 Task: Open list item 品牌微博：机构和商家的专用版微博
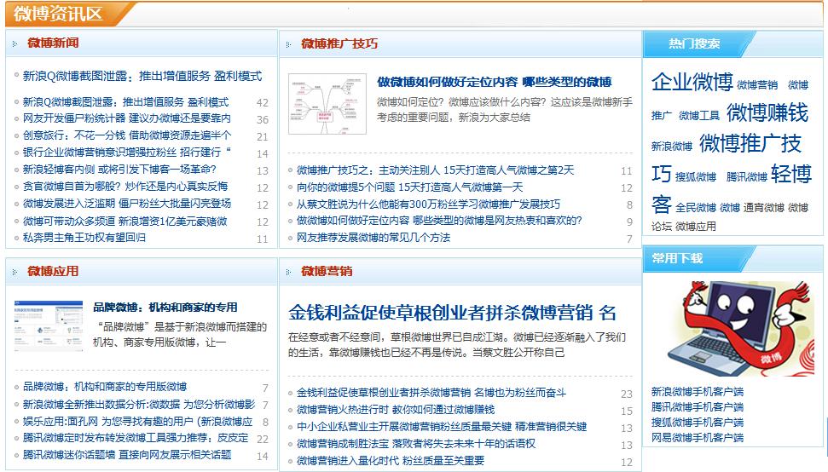point(105,387)
